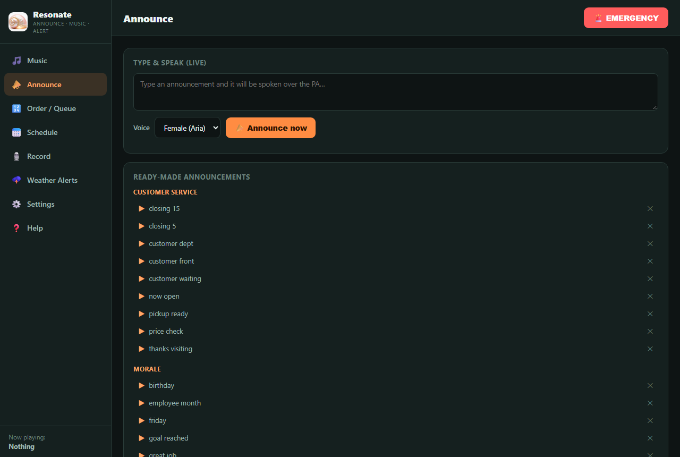Select the Announce sidebar item

(55, 84)
